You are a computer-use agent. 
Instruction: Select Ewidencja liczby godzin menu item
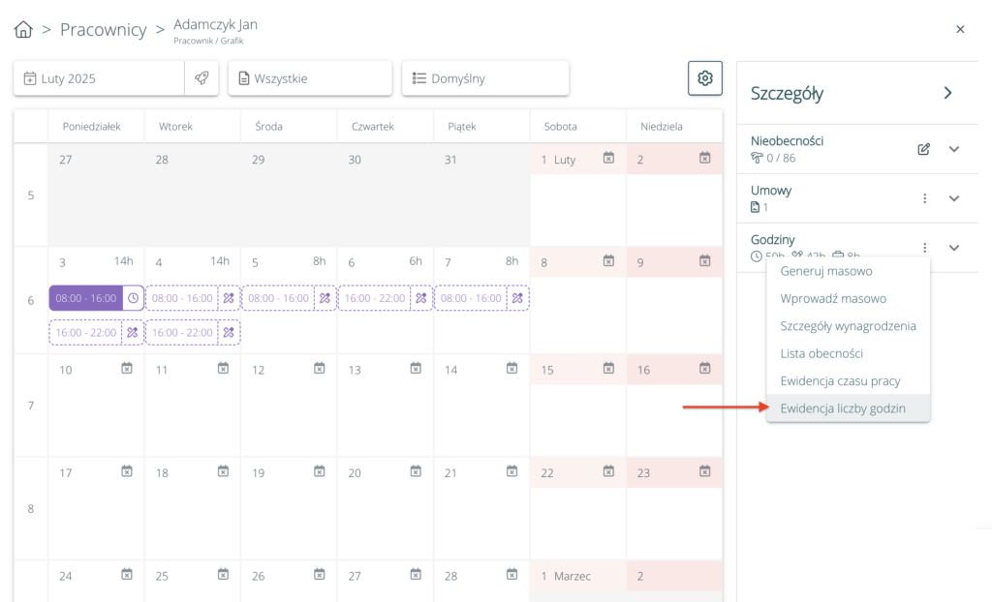click(843, 408)
